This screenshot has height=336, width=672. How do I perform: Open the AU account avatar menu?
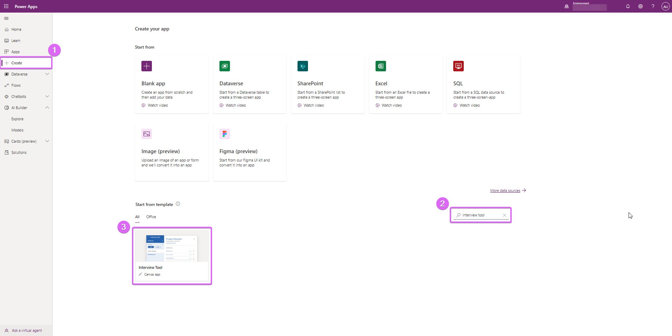(x=665, y=6)
